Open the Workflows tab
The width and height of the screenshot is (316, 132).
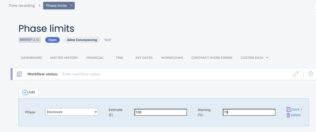pyautogui.click(x=172, y=58)
